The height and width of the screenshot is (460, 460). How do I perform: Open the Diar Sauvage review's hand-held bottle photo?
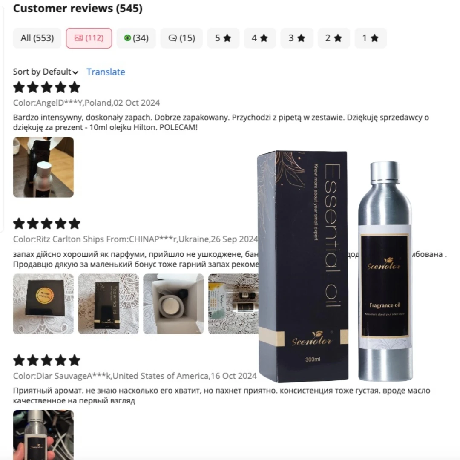pos(43,435)
